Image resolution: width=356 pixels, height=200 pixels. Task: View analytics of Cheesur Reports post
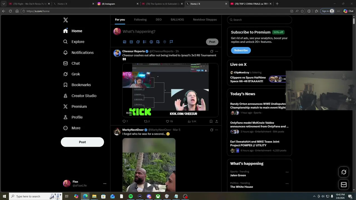coord(192,121)
